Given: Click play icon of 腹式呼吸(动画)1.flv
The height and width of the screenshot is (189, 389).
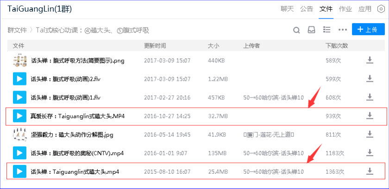Looking at the screenshot, I should 19,97.
